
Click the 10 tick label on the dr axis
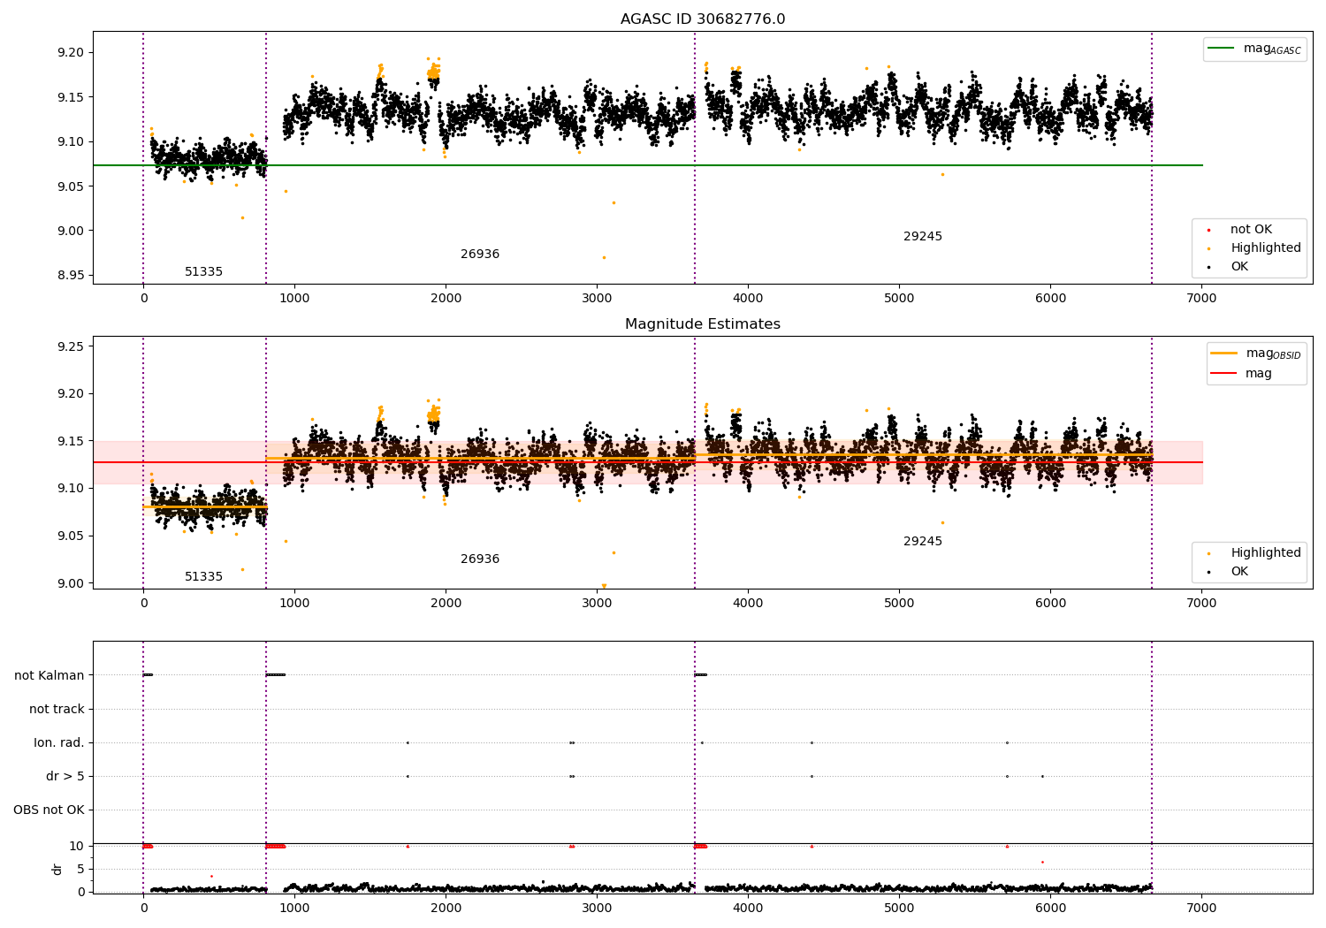[77, 847]
